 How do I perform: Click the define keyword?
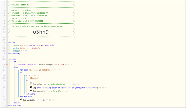[12, 43]
